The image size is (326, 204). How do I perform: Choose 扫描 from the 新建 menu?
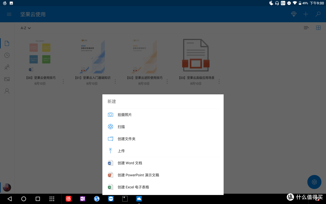coord(163,127)
